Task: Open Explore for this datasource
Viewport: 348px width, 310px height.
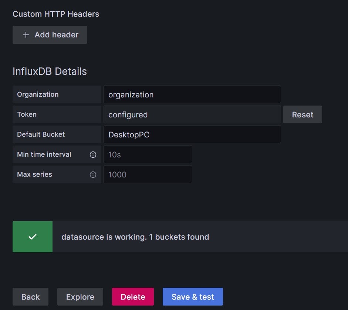Action: (80, 297)
